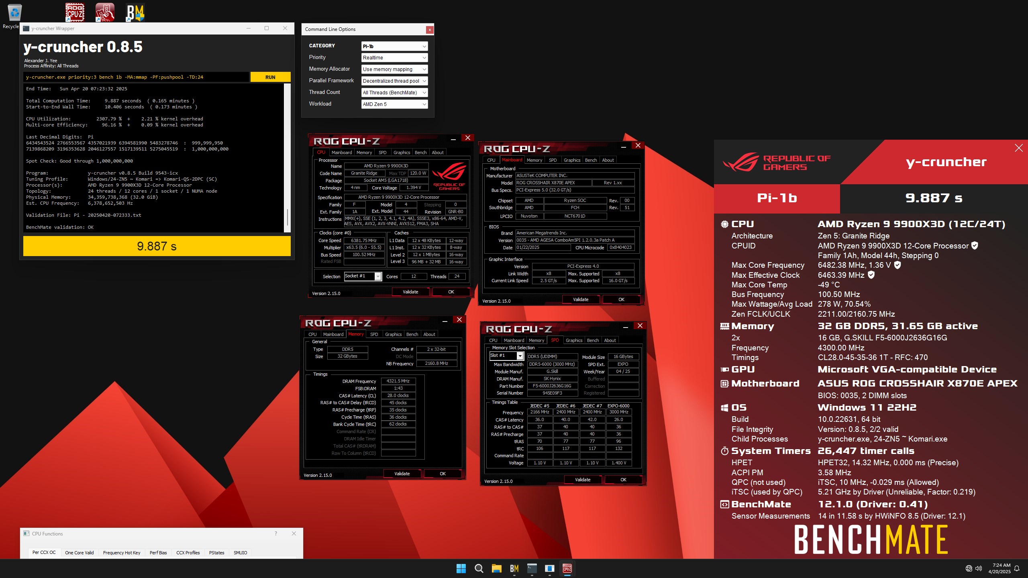Close the SPD ROG CPU-Z window
1028x578 pixels.
(640, 326)
